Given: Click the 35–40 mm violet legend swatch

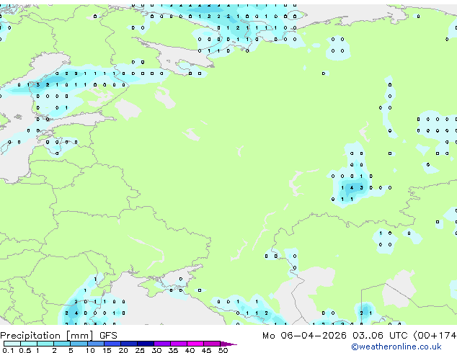Looking at the screenshot, I should 178,344.
